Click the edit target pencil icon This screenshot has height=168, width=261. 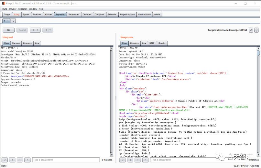pos(251,30)
